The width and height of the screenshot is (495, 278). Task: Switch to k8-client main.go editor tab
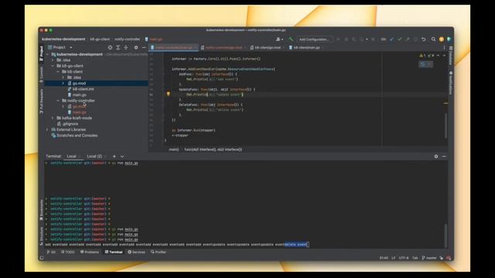tap(306, 48)
